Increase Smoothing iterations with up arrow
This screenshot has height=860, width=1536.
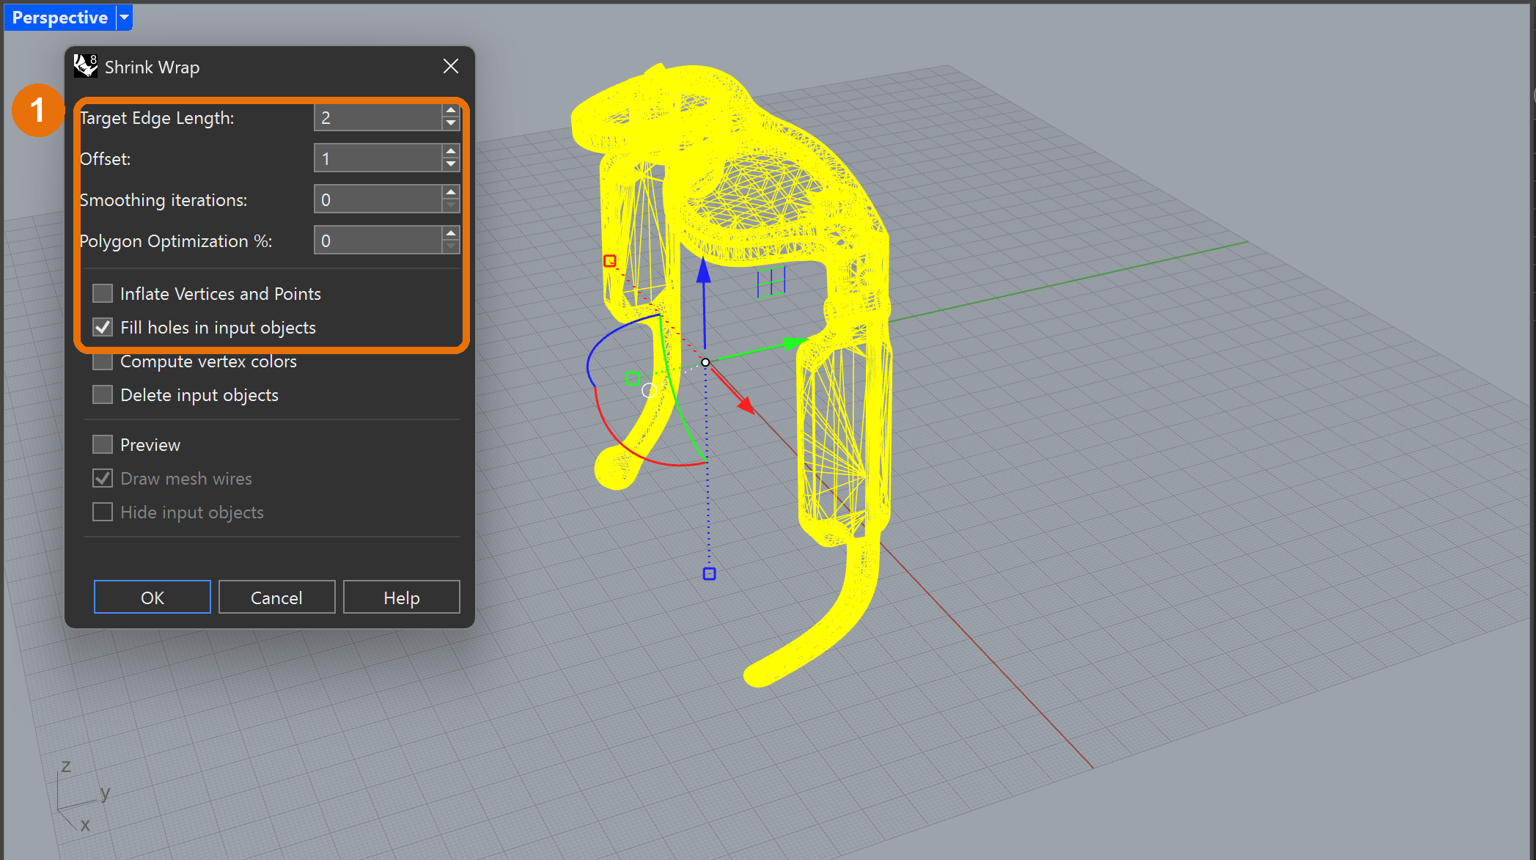point(451,193)
